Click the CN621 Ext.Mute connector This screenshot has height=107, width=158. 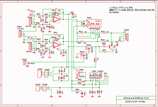click(x=24, y=63)
